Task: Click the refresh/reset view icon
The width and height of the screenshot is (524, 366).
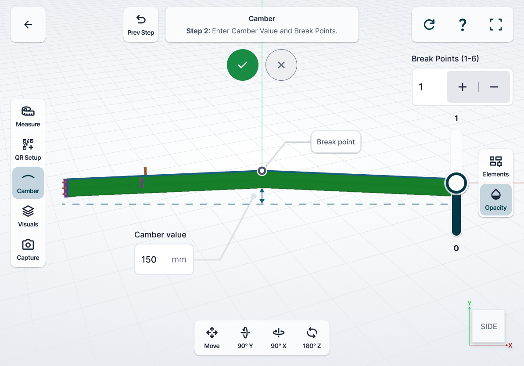Action: (x=429, y=25)
